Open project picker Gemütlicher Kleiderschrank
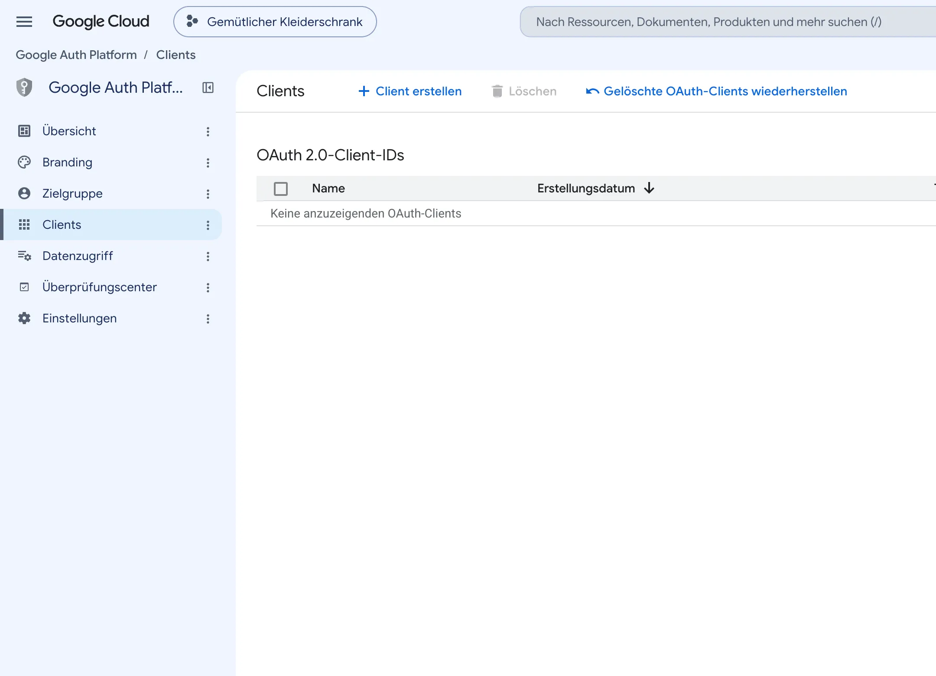Viewport: 936px width, 676px height. coord(275,22)
